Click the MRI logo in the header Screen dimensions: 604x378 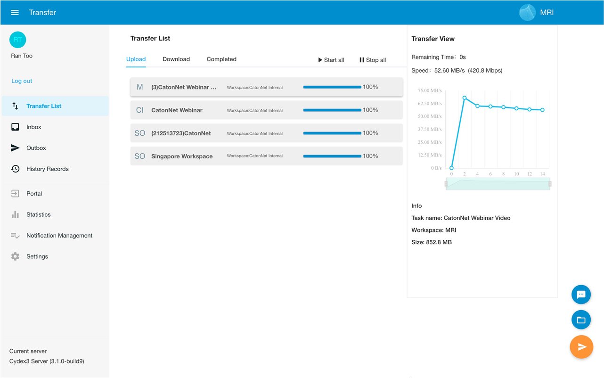(x=527, y=12)
